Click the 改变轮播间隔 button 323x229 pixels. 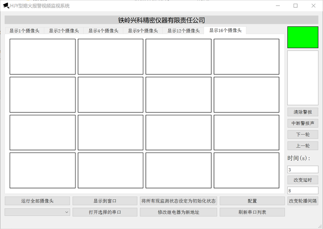pos(302,201)
